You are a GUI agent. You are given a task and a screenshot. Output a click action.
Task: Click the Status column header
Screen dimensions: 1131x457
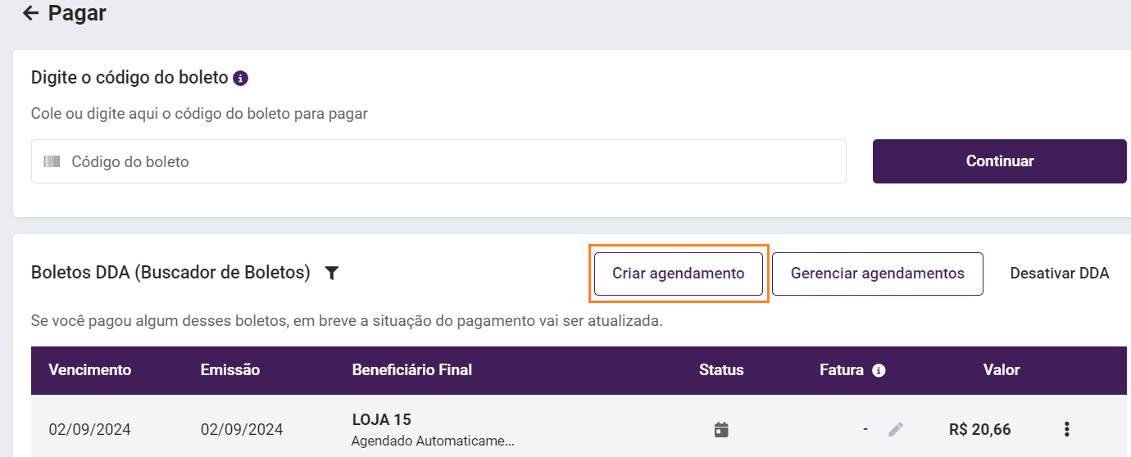(x=721, y=370)
